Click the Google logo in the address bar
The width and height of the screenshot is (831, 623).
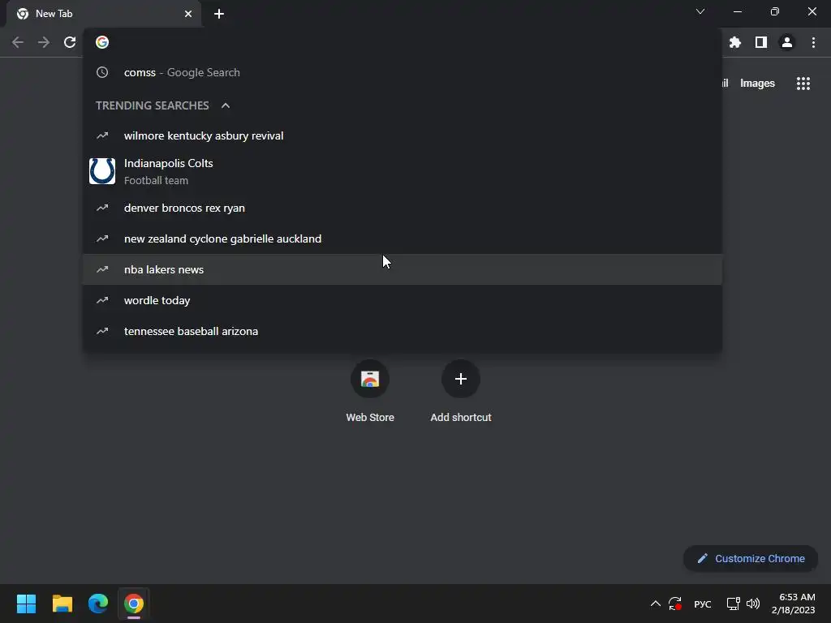click(x=102, y=42)
